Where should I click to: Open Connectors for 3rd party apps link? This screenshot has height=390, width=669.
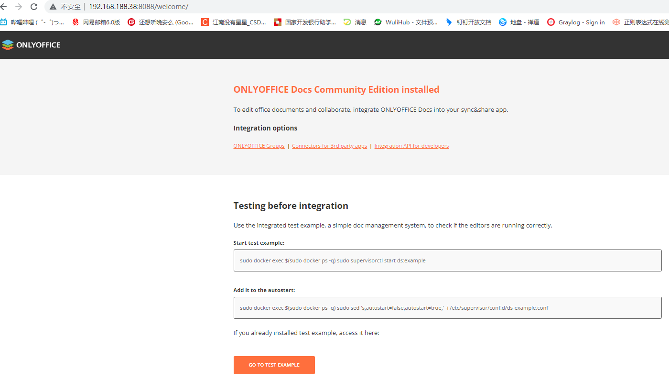click(329, 146)
